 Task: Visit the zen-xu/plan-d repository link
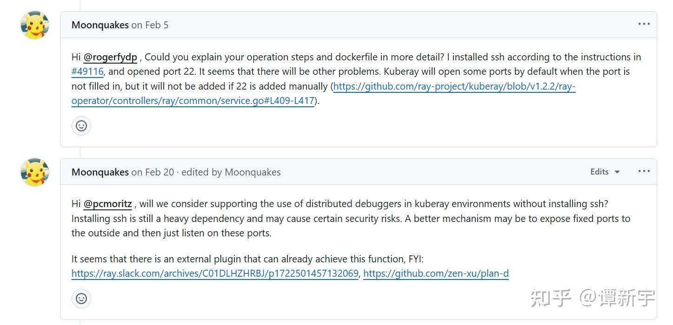coord(436,273)
